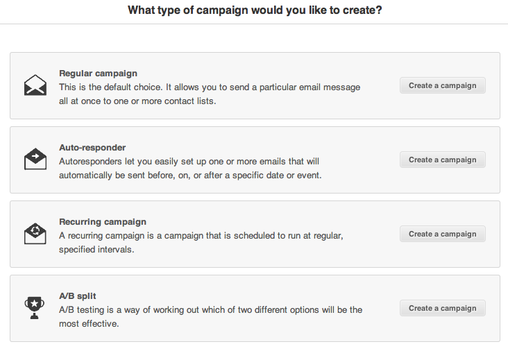The image size is (508, 351).
Task: Create a campaign of Regular campaign type
Action: coord(443,85)
